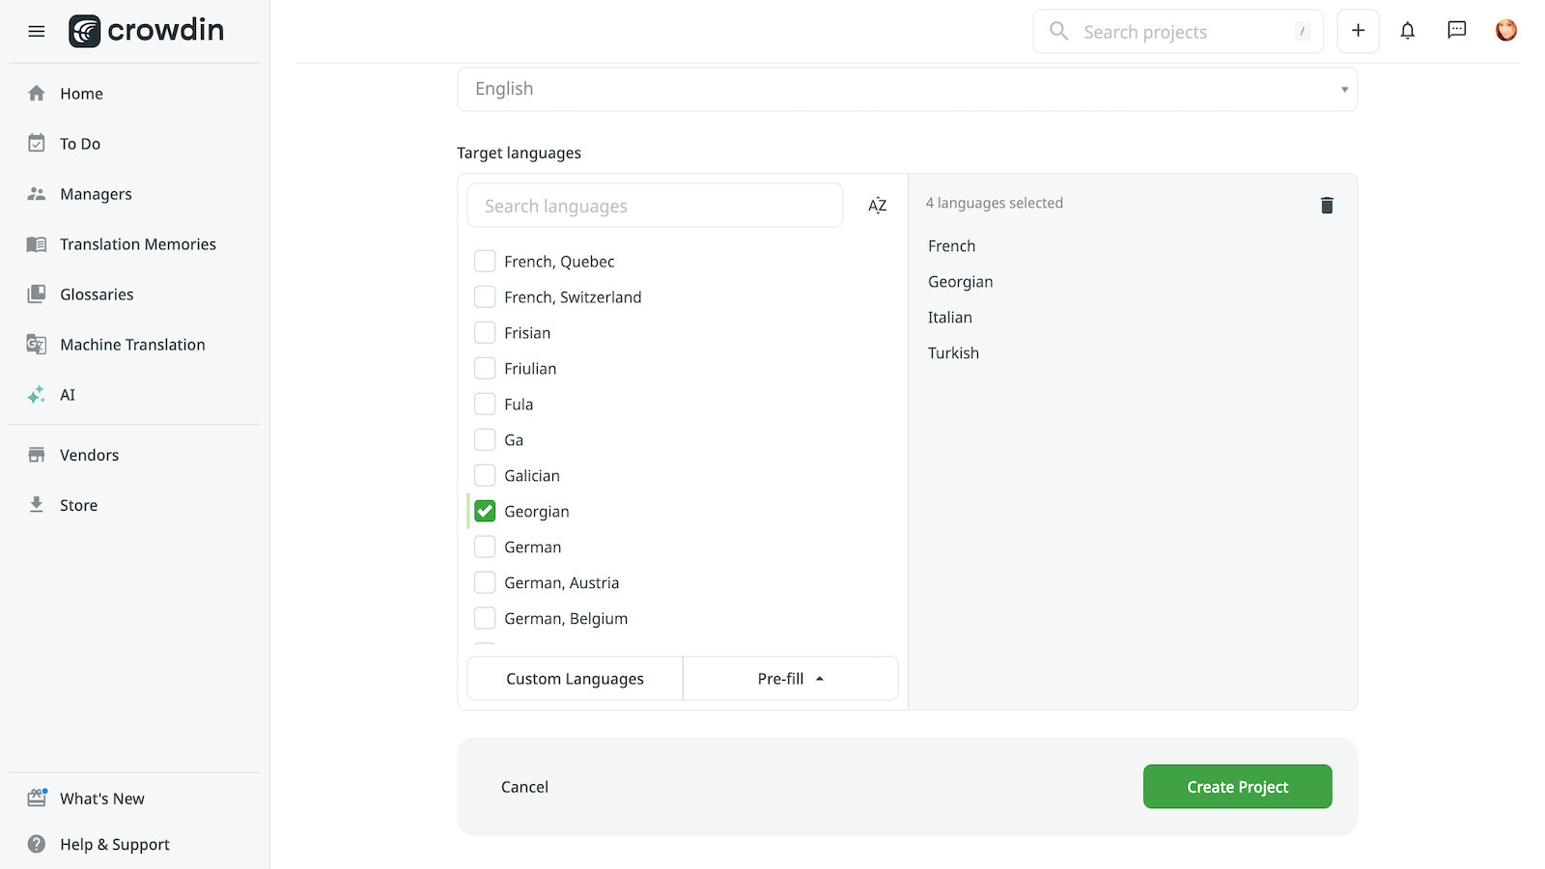The height and width of the screenshot is (869, 1545).
Task: Remove all selected languages with trash icon
Action: point(1327,205)
